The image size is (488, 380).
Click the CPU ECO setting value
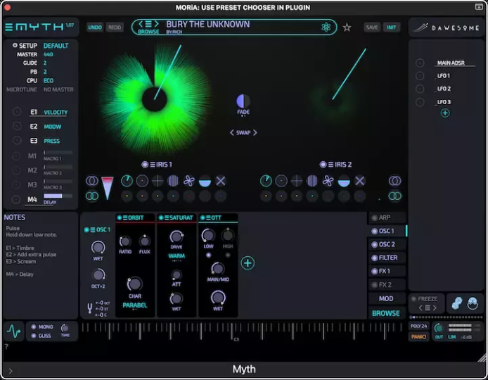tap(49, 81)
